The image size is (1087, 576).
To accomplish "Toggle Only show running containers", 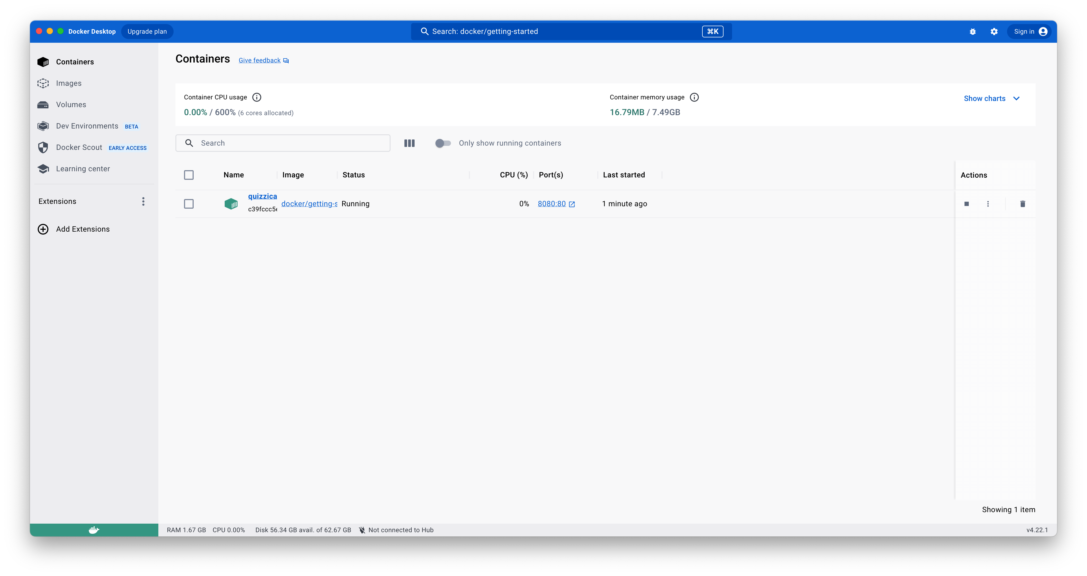I will click(443, 143).
